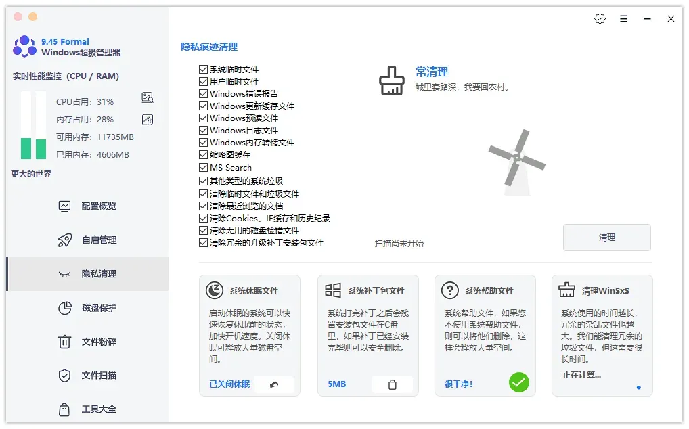
Task: Uncheck Windows错误报告
Action: pos(203,94)
